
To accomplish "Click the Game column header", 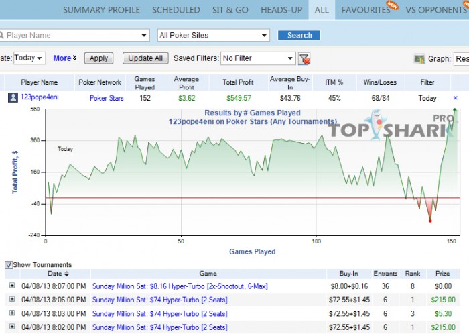I will (208, 274).
